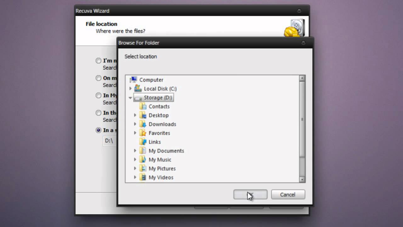The width and height of the screenshot is (403, 227).
Task: Click the folder tree vertical scrollbar thumb
Action: coord(302,119)
